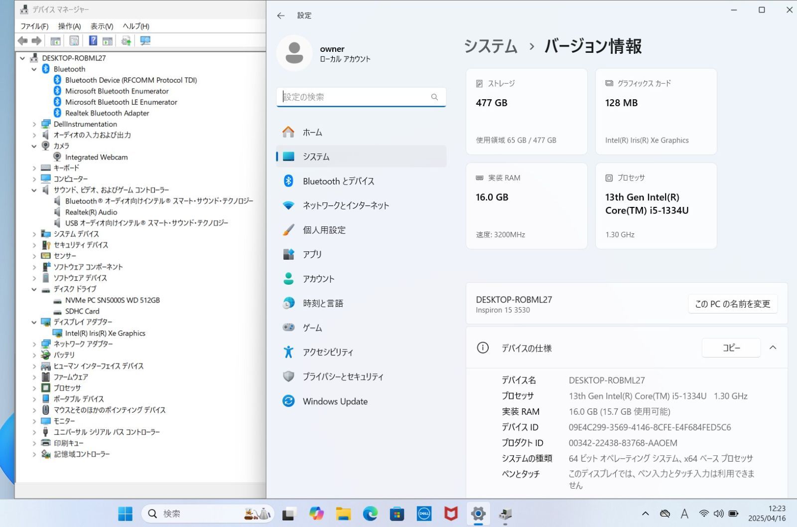797x527 pixels.
Task: Click the システム breadcrumb link
Action: pos(491,46)
